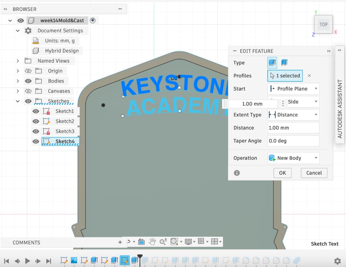Image resolution: width=346 pixels, height=267 pixels.
Task: Click the Profiles 1 selected button
Action: (x=285, y=76)
